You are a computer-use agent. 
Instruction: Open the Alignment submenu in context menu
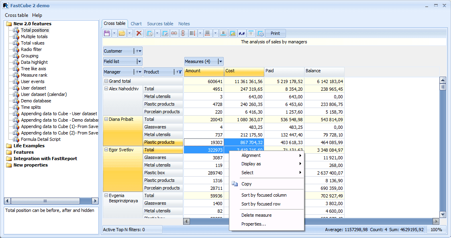pyautogui.click(x=267, y=155)
